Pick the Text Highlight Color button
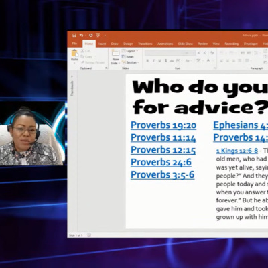This screenshot has width=268, height=268. pyautogui.click(x=198, y=60)
